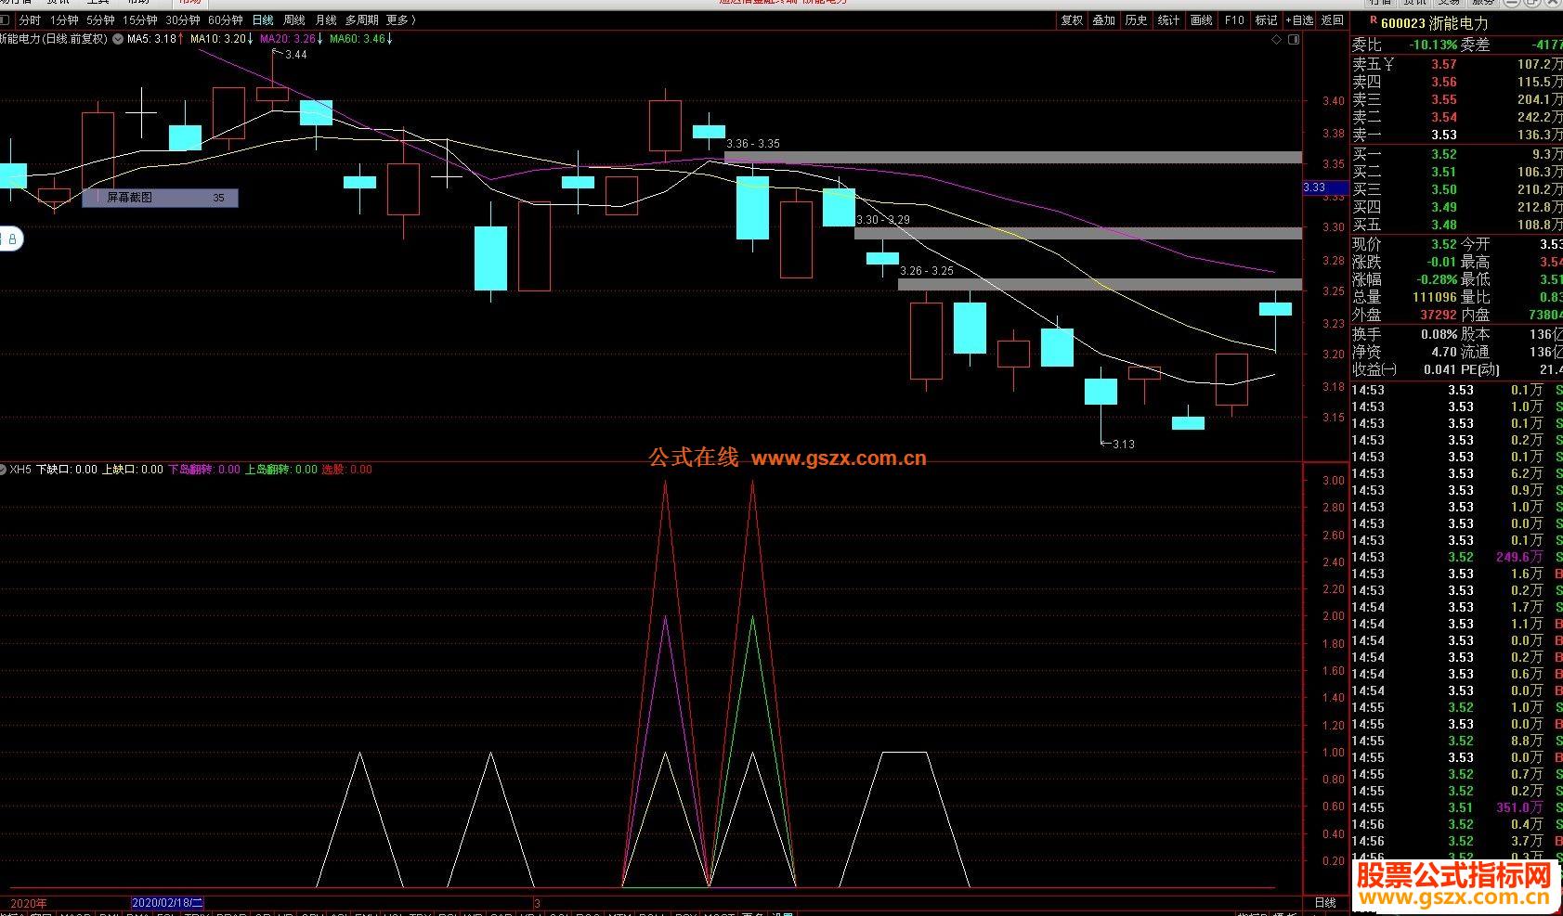Open the 多周期 multi-period view
This screenshot has width=1563, height=916.
point(362,20)
